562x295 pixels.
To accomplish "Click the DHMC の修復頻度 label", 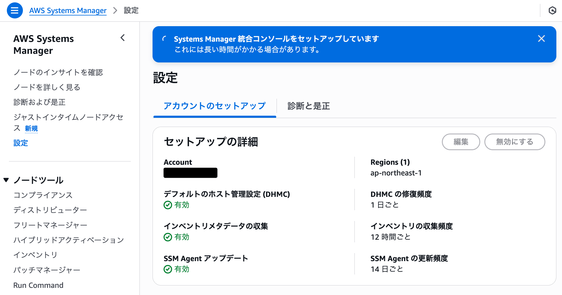I will 401,194.
